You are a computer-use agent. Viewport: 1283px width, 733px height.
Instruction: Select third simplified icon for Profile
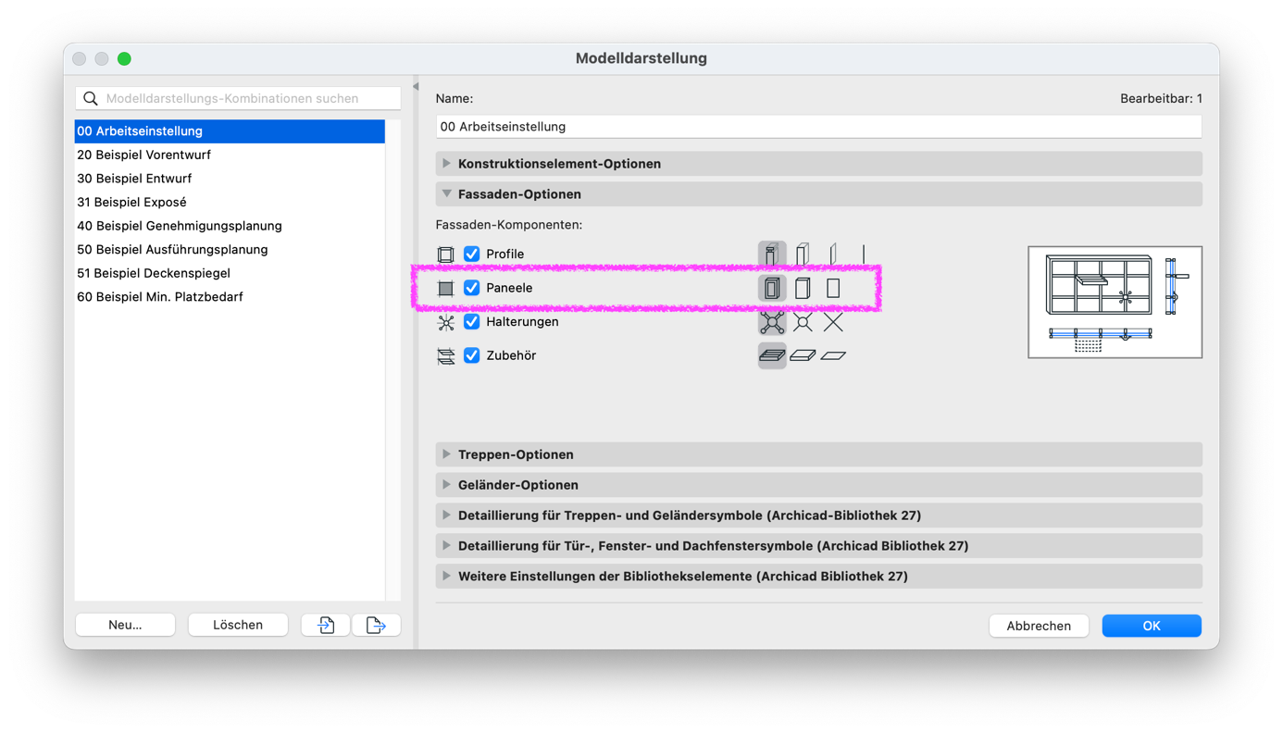coord(833,254)
